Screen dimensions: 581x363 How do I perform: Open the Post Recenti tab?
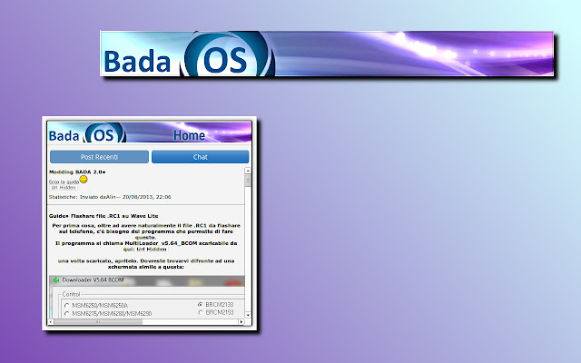(99, 157)
